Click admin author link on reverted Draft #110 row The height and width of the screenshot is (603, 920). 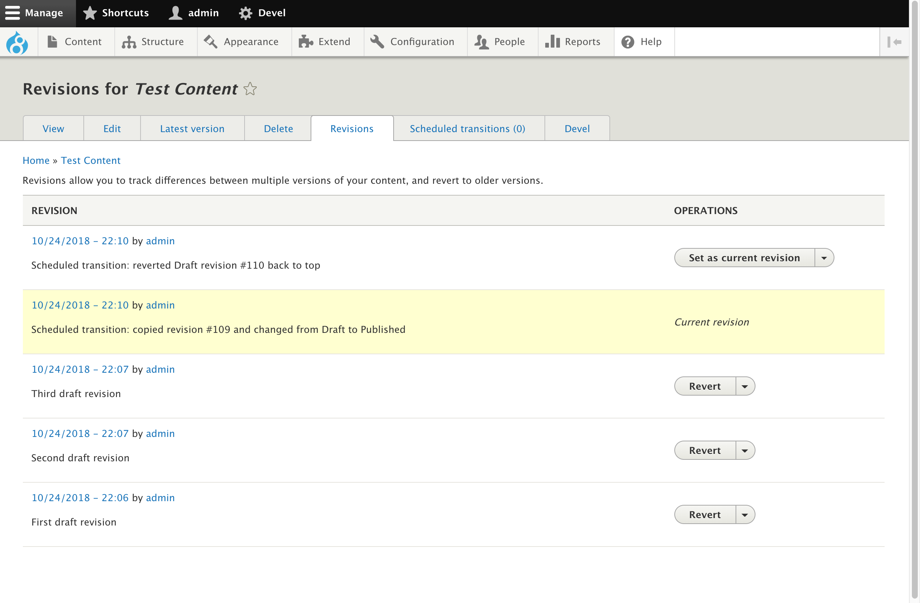160,241
